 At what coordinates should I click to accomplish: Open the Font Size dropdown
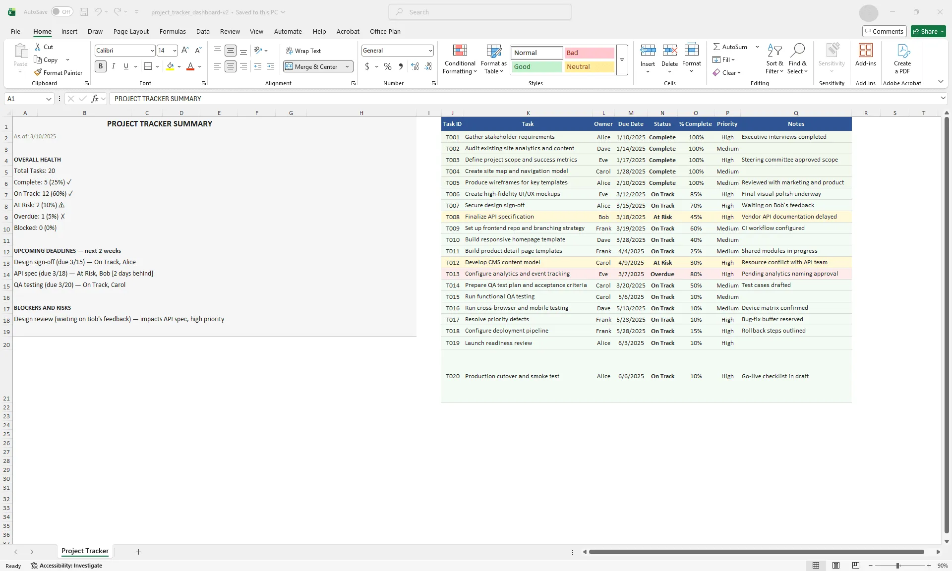tap(174, 50)
